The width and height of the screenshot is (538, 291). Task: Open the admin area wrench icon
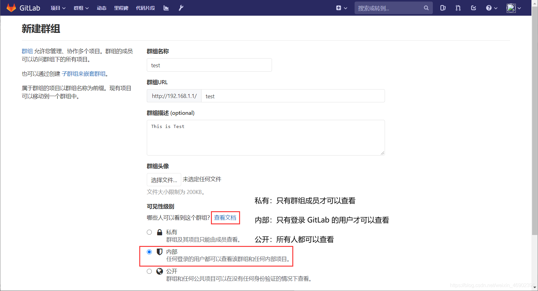[x=181, y=8]
